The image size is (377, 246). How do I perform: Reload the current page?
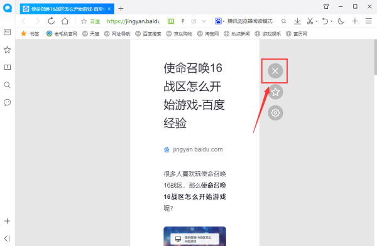51,21
